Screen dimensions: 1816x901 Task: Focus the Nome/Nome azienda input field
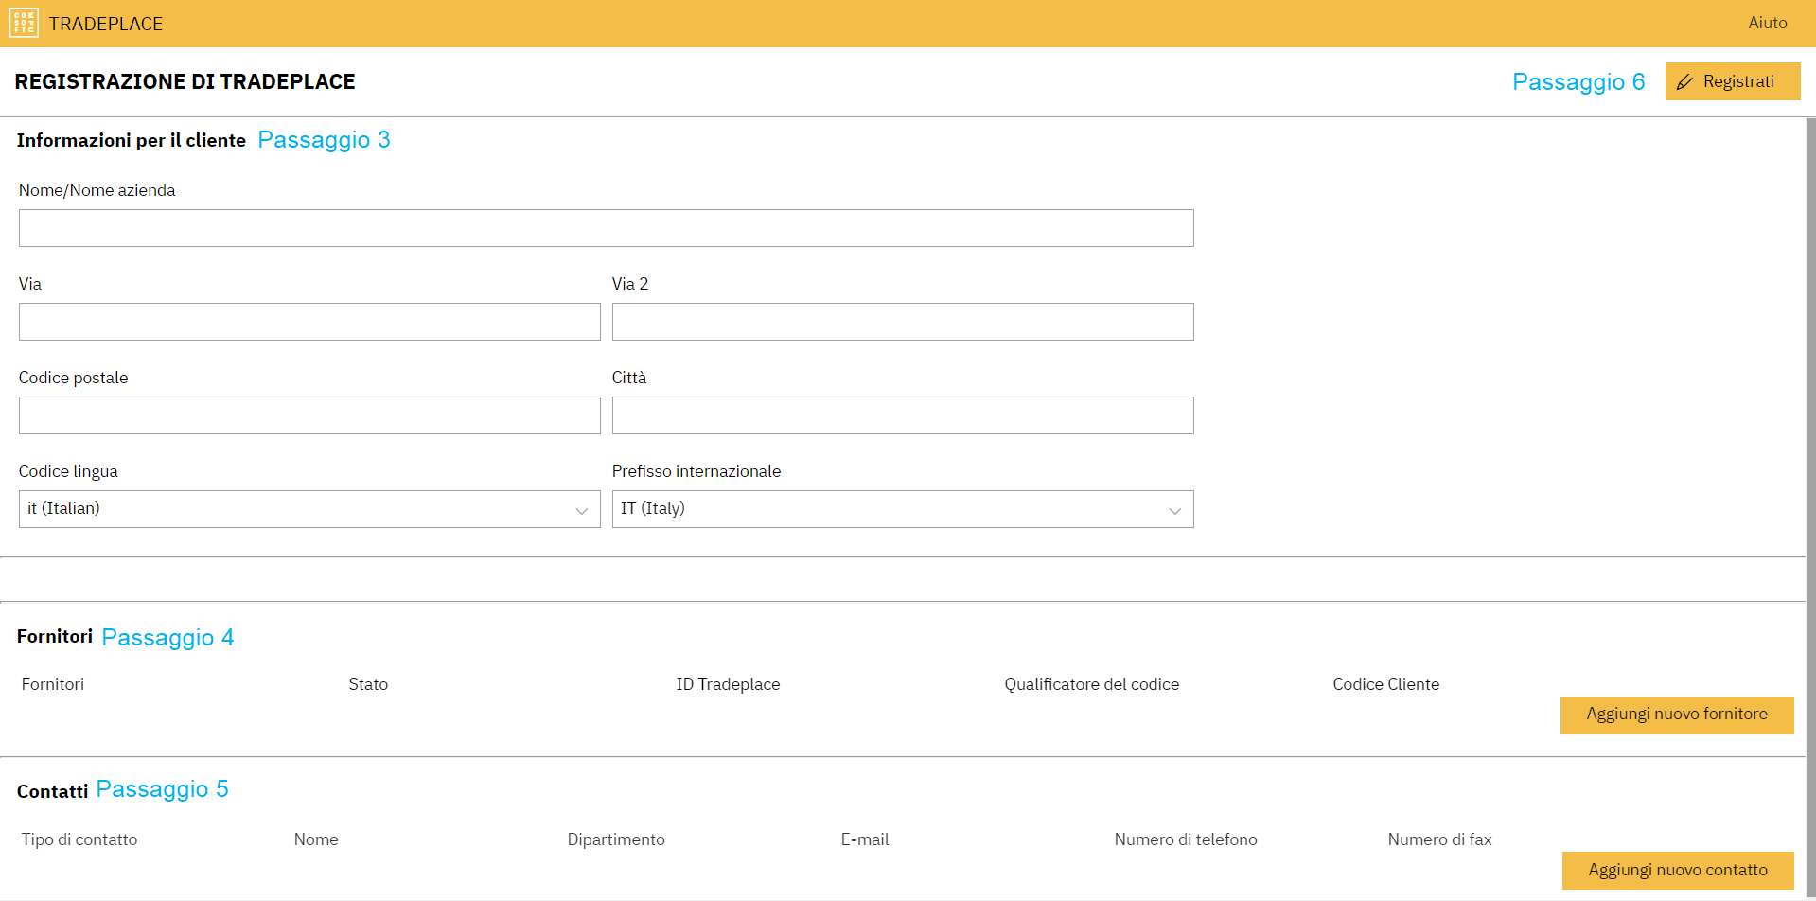pyautogui.click(x=606, y=228)
